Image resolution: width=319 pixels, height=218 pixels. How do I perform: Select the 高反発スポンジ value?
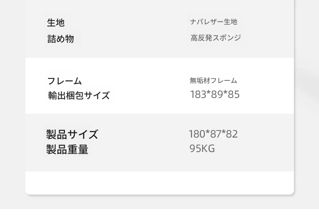pyautogui.click(x=216, y=38)
